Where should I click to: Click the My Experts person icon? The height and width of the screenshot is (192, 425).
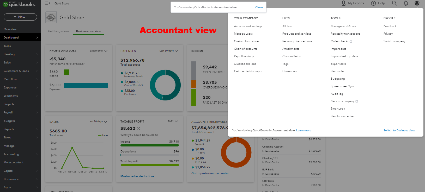coord(343,3)
